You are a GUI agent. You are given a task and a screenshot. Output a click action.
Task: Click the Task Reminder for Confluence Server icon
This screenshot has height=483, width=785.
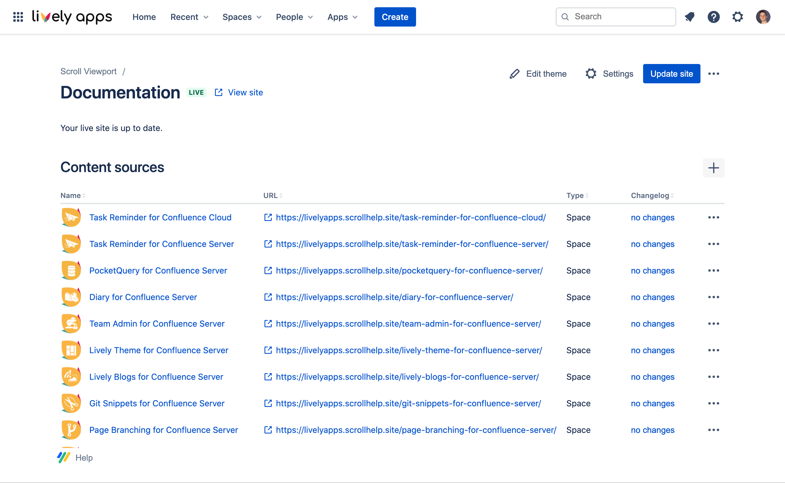(71, 244)
